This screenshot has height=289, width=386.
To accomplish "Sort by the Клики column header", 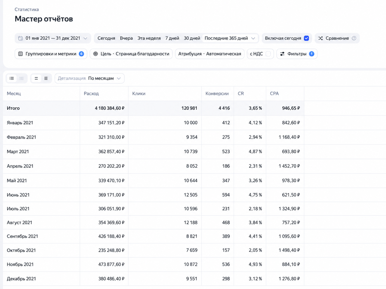I will [139, 94].
